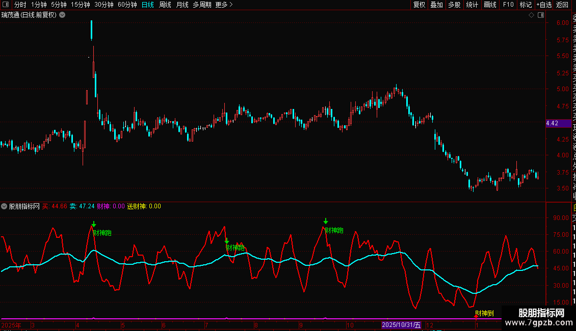Click the 瑞茂通(日线.前复权) chart title
The height and width of the screenshot is (331, 576).
point(29,15)
